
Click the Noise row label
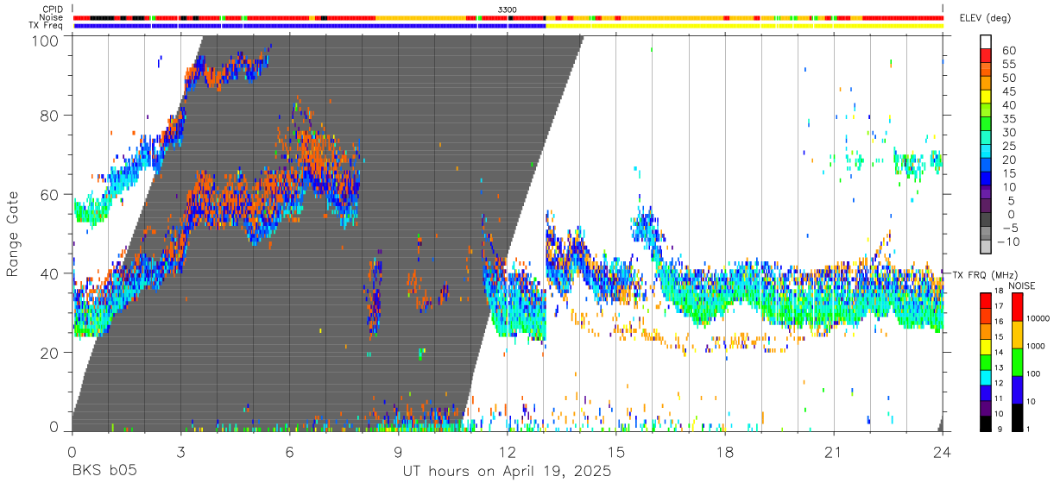52,17
